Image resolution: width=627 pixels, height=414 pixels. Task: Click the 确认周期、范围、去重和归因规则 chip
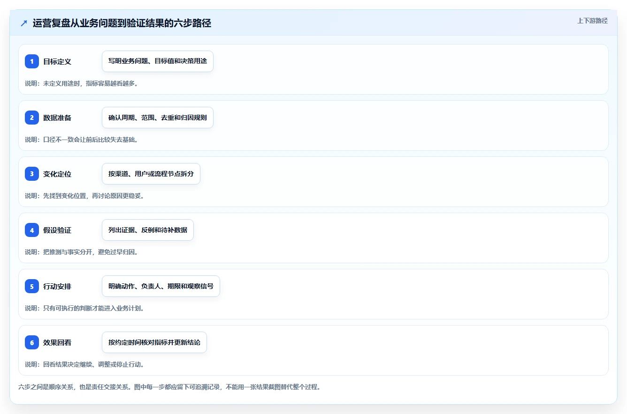158,118
